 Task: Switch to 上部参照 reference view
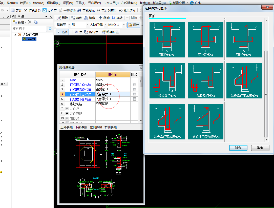click(x=67, y=127)
